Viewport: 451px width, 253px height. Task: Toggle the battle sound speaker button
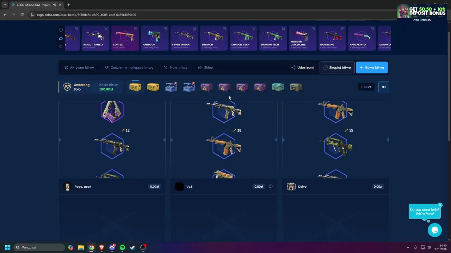pyautogui.click(x=384, y=87)
